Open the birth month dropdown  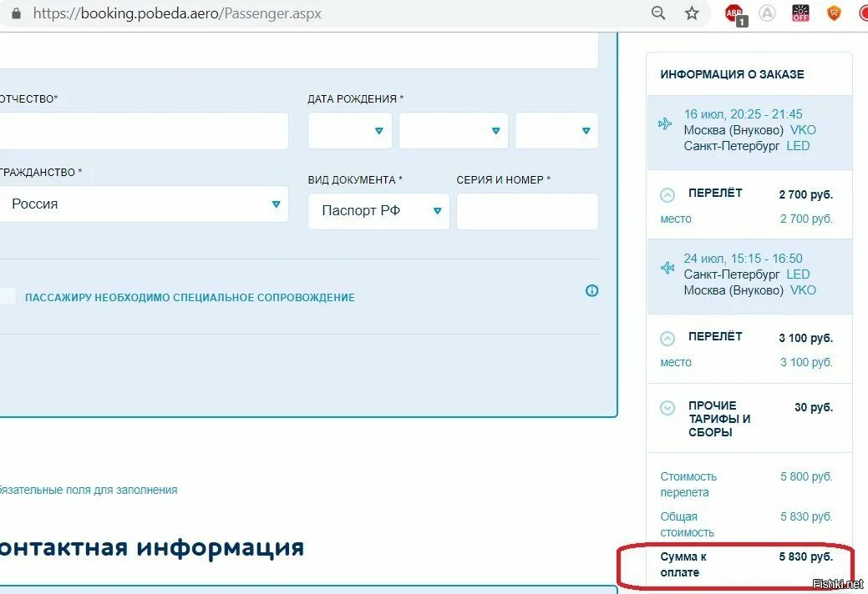(454, 131)
